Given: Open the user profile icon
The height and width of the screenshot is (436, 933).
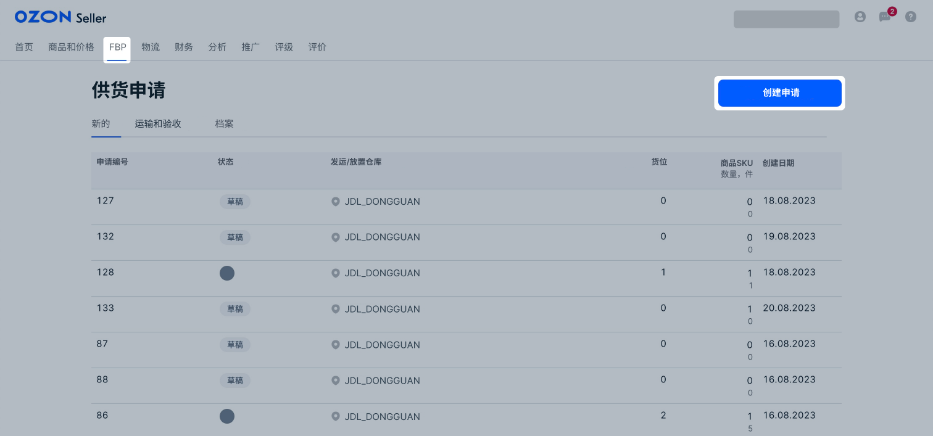Looking at the screenshot, I should pyautogui.click(x=860, y=17).
